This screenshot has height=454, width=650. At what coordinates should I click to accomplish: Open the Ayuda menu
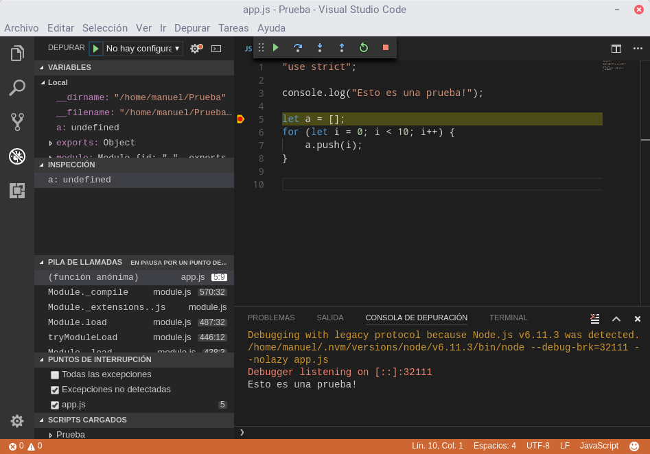pyautogui.click(x=271, y=28)
